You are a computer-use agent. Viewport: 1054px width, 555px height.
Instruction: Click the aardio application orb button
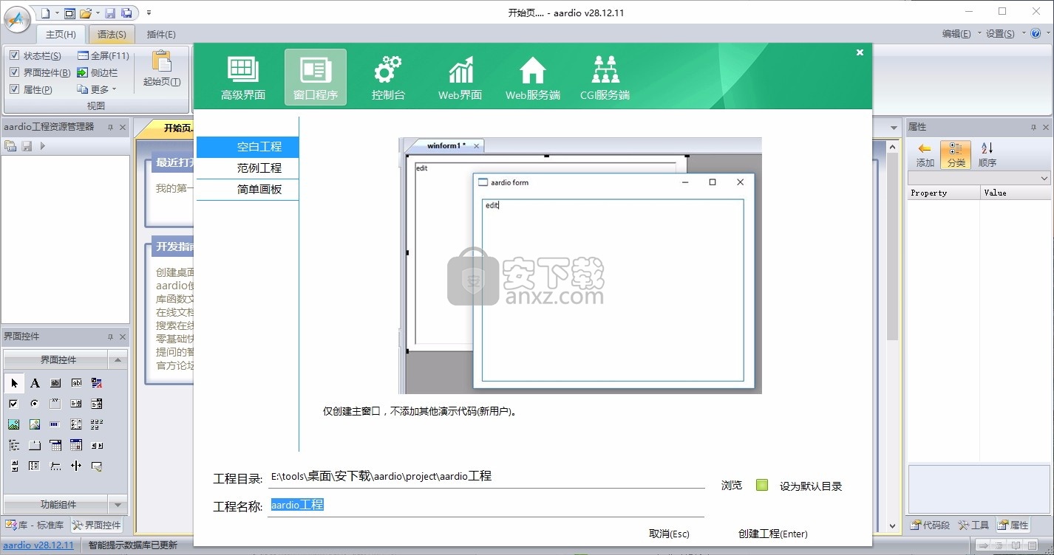pyautogui.click(x=17, y=18)
